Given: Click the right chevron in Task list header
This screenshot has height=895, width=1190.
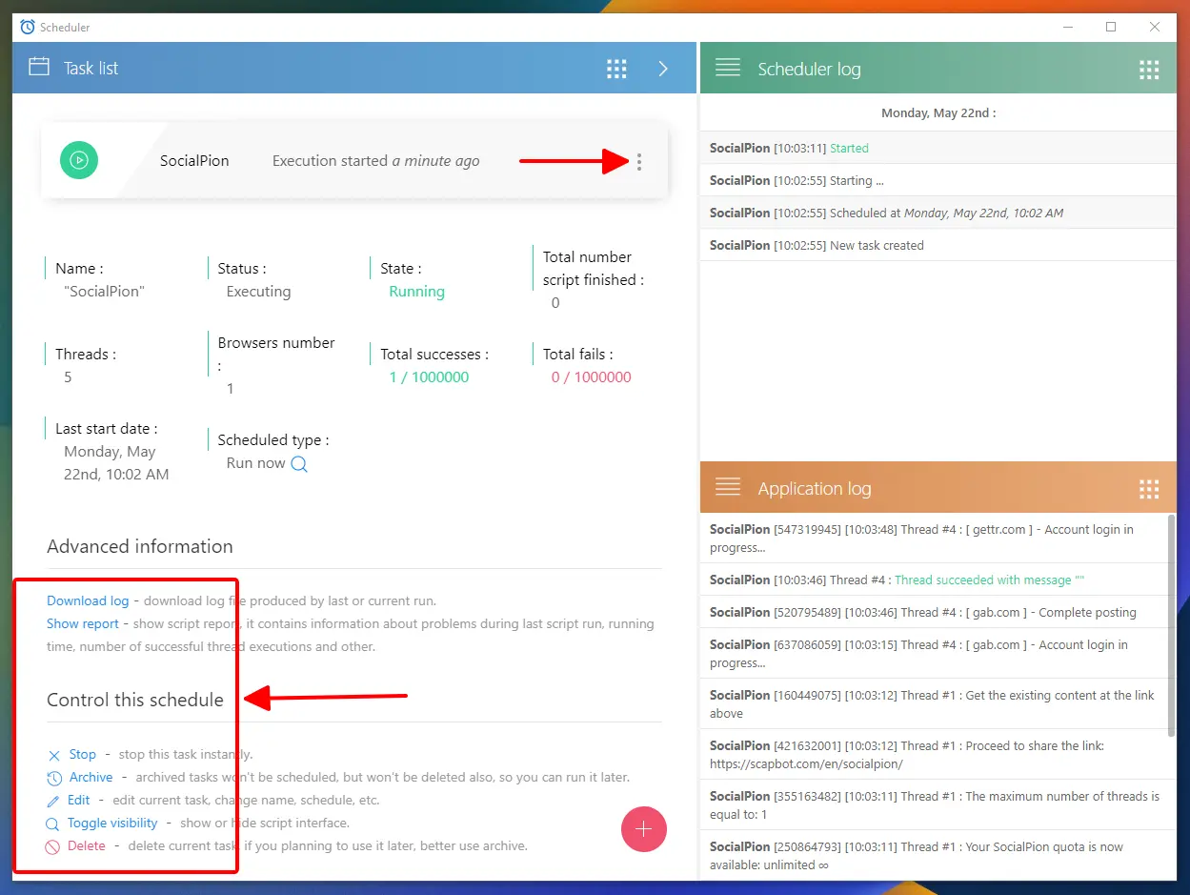Looking at the screenshot, I should pos(663,69).
